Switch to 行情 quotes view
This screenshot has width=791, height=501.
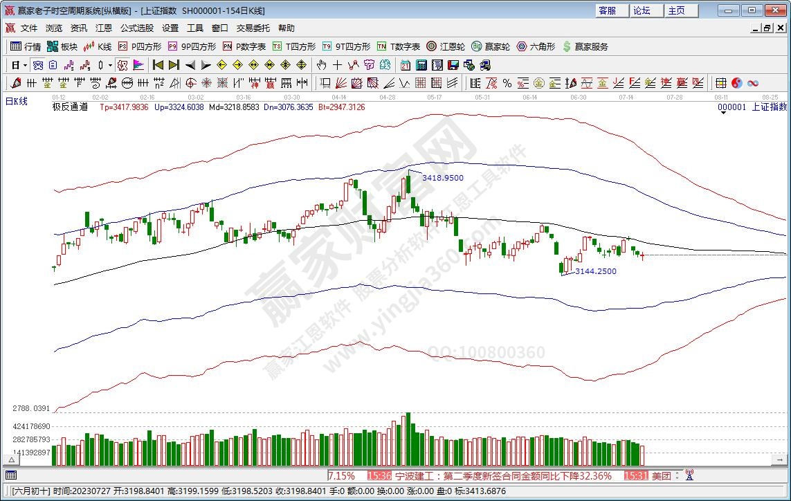click(x=26, y=46)
